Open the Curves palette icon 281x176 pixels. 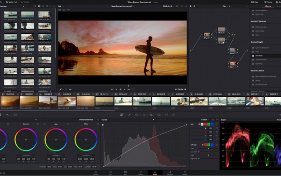click(x=122, y=114)
